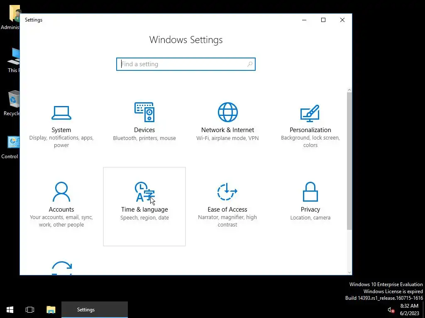425x318 pixels.
Task: Click 'Display, notifications, apps, power' description
Action: pos(61,141)
